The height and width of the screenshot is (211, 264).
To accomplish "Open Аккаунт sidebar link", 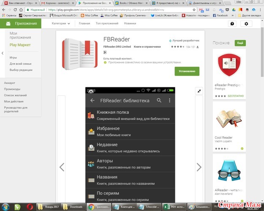I will (9, 83).
